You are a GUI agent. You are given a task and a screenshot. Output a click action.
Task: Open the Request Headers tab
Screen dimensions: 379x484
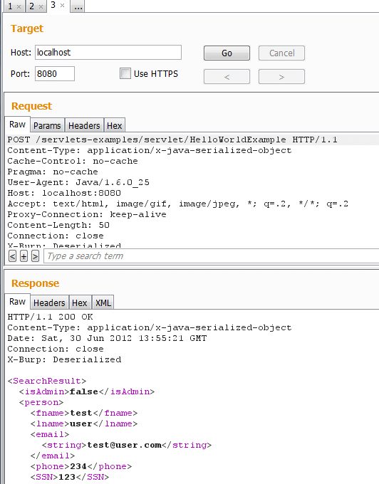[x=84, y=126]
